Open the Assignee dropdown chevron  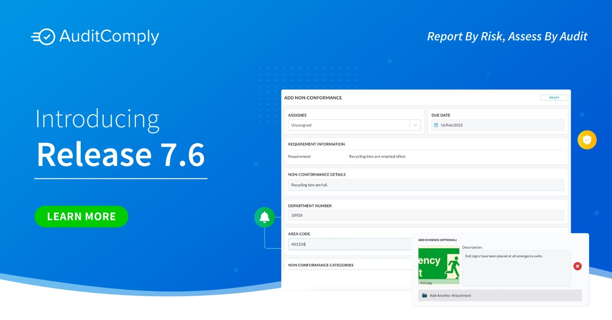pyautogui.click(x=415, y=125)
